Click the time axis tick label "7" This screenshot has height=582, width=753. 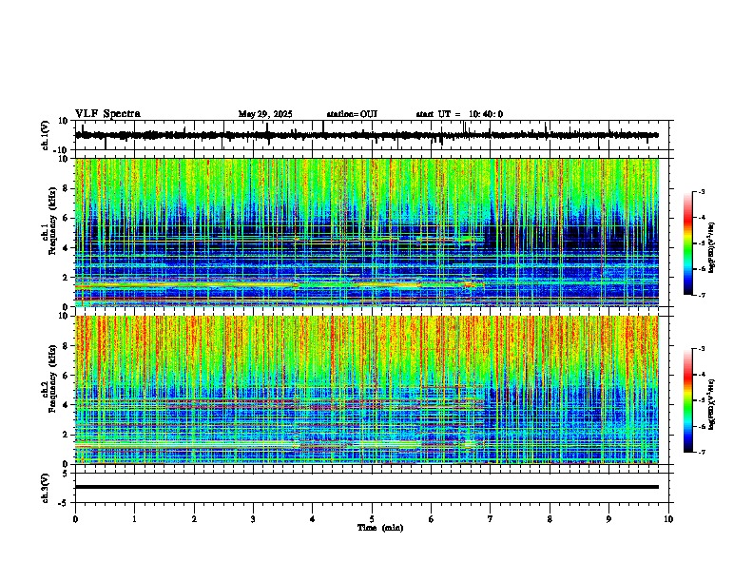(491, 519)
